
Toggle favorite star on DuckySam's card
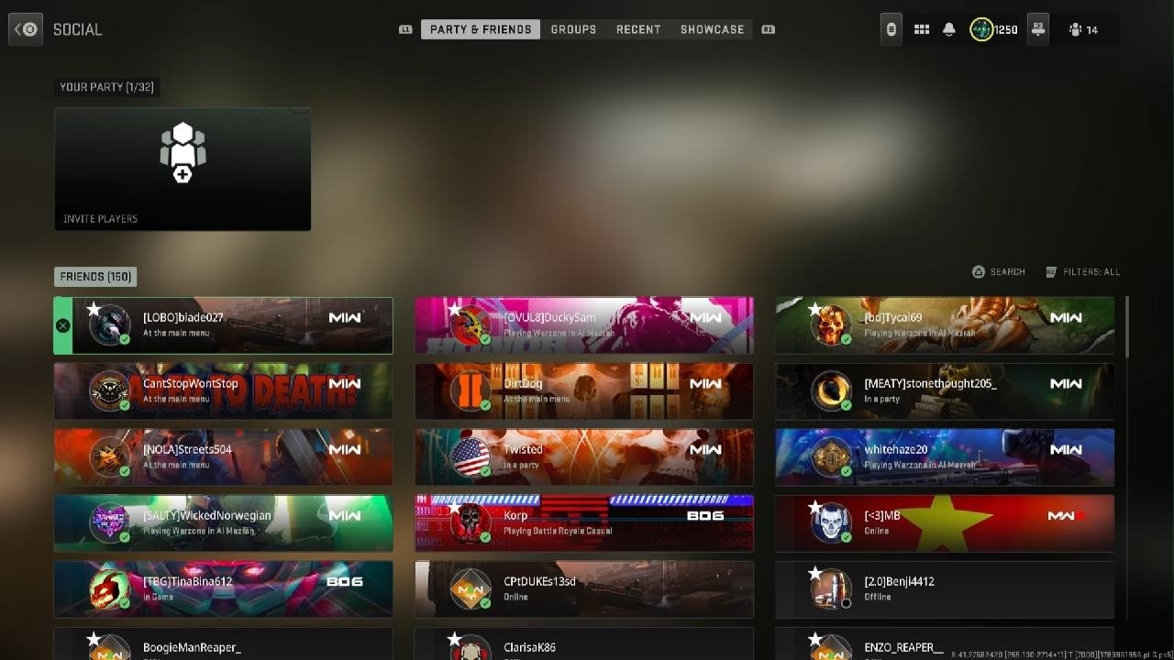pos(454,310)
